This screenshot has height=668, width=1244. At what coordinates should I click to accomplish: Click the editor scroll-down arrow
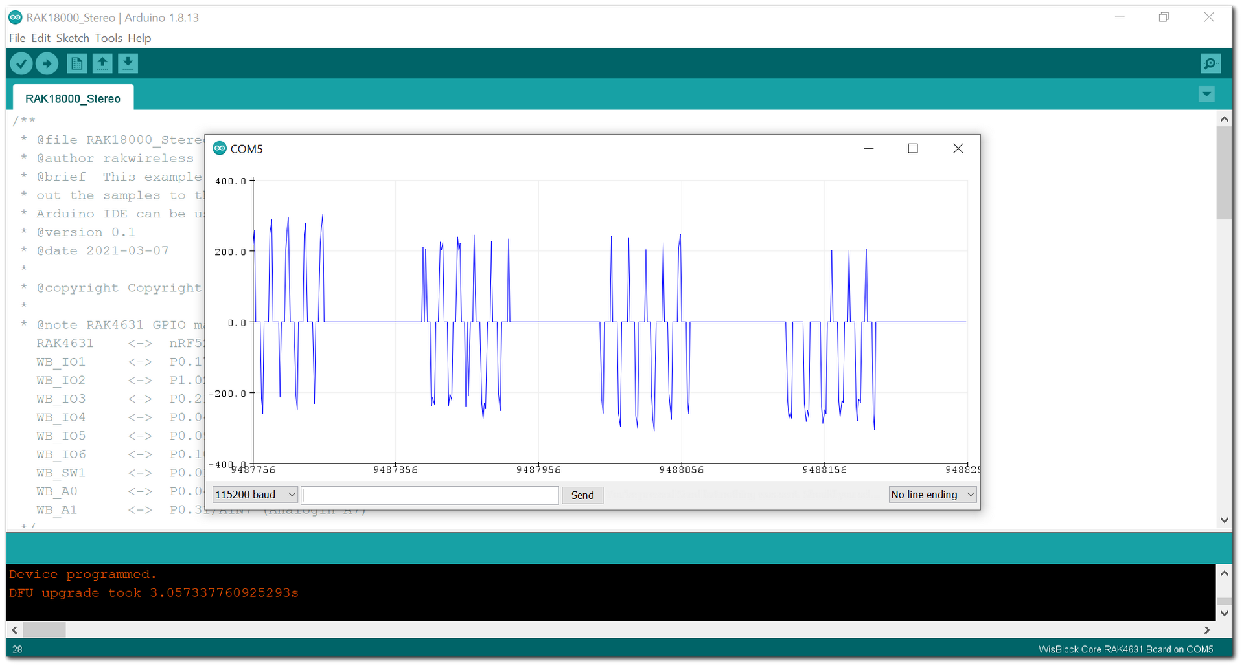tap(1224, 520)
